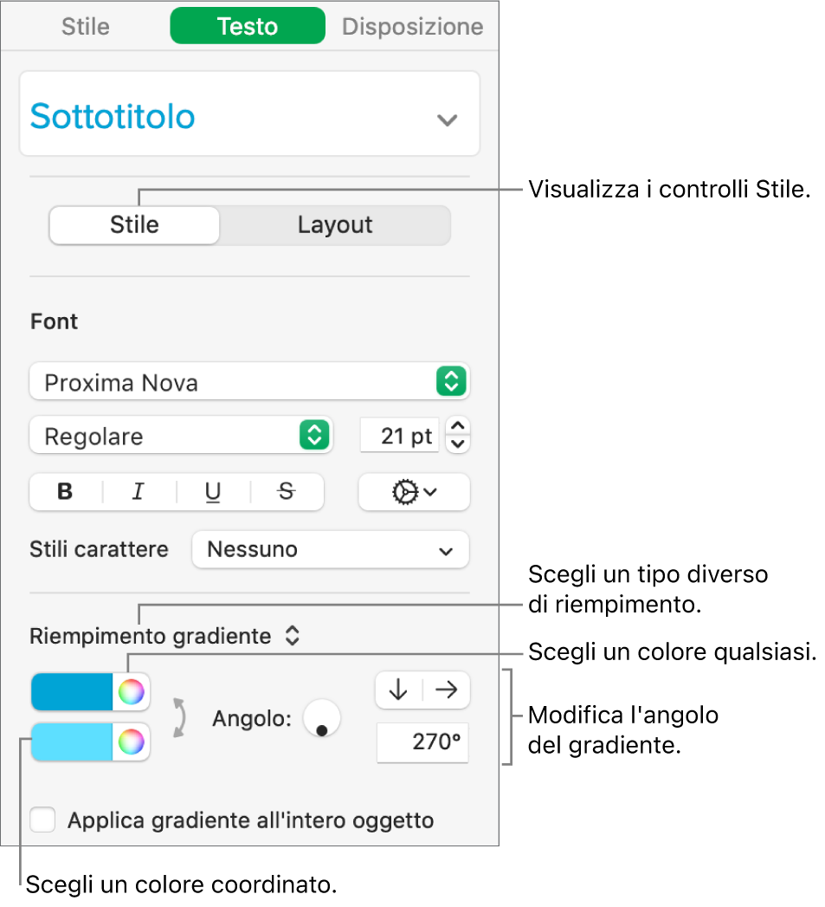The height and width of the screenshot is (907, 825).
Task: Apply italic formatting to the text
Action: (138, 492)
